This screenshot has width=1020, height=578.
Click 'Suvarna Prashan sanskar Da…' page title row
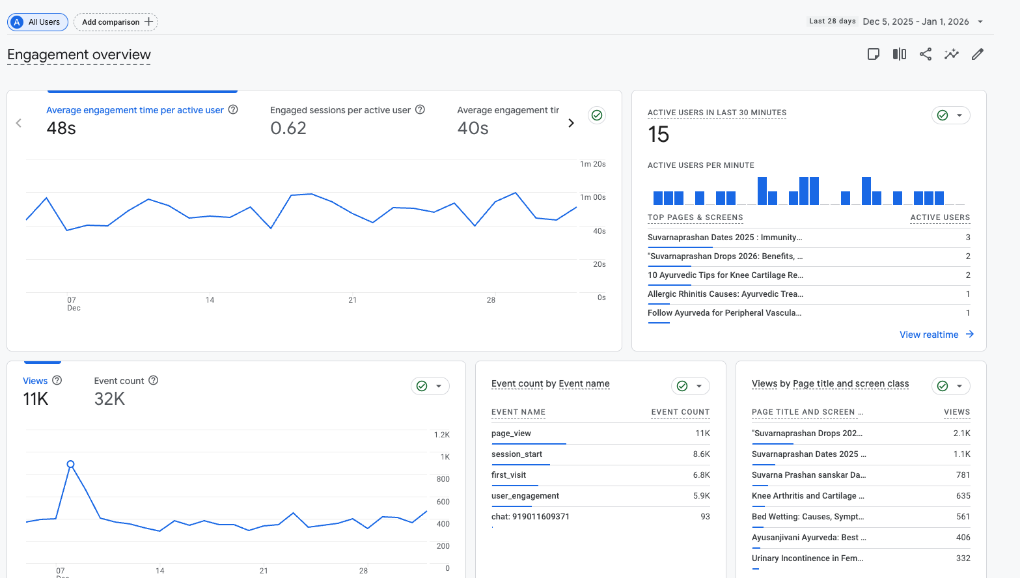[861, 475]
